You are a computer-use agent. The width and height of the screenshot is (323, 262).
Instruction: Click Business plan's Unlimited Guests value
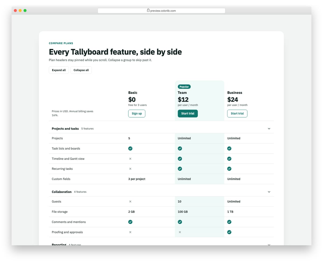(x=234, y=202)
